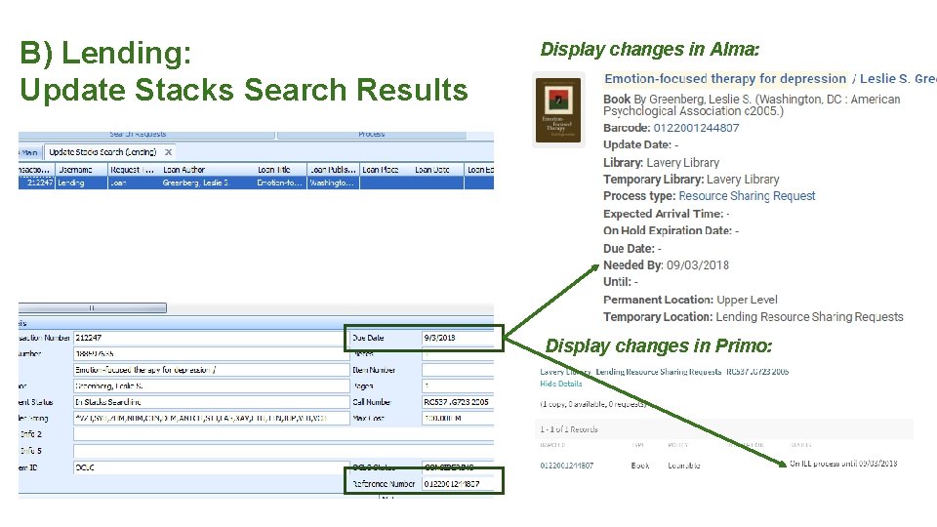Click the 1 - 1 of 1 Records text
The width and height of the screenshot is (937, 527).
pyautogui.click(x=569, y=429)
